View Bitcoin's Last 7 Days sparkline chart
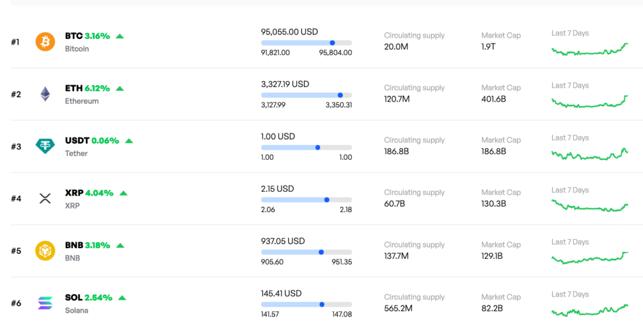Image resolution: width=643 pixels, height=326 pixels. pos(589,50)
